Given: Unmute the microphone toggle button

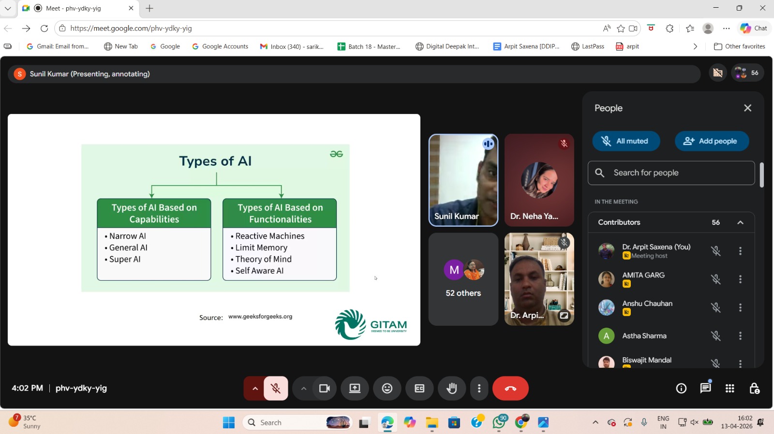Looking at the screenshot, I should pos(276,389).
